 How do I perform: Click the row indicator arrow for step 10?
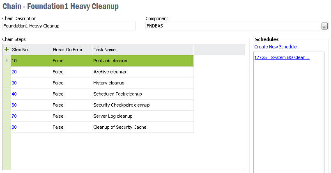[7, 61]
